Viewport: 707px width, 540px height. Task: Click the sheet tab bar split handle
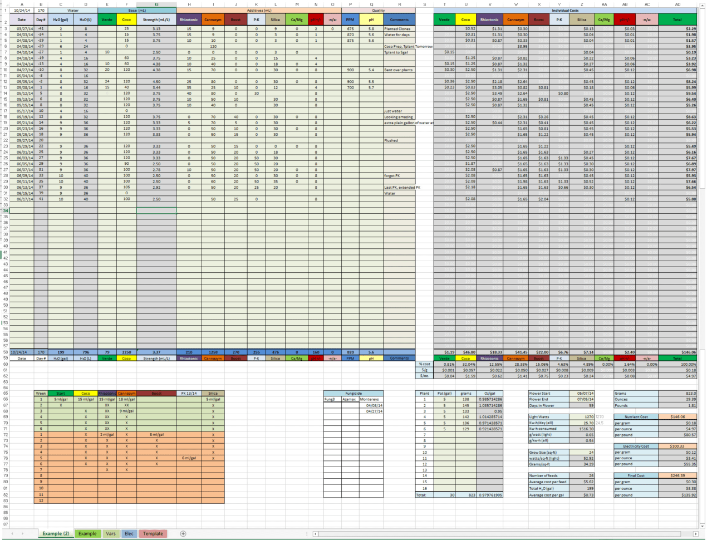point(308,533)
